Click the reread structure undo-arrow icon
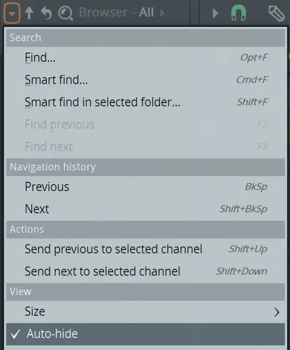Image resolution: width=290 pixels, height=350 pixels. pos(46,13)
